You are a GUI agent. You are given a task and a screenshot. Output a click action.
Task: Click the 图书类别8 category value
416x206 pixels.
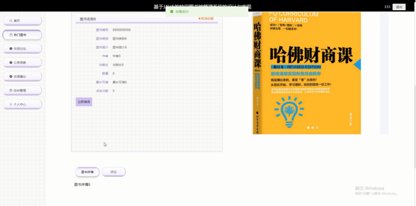[120, 39]
